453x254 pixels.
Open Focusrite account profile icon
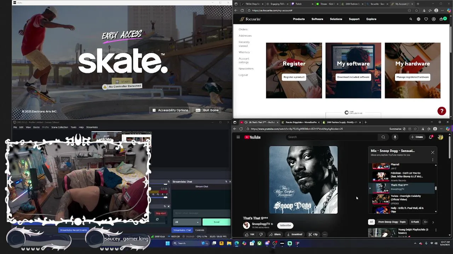pyautogui.click(x=434, y=19)
